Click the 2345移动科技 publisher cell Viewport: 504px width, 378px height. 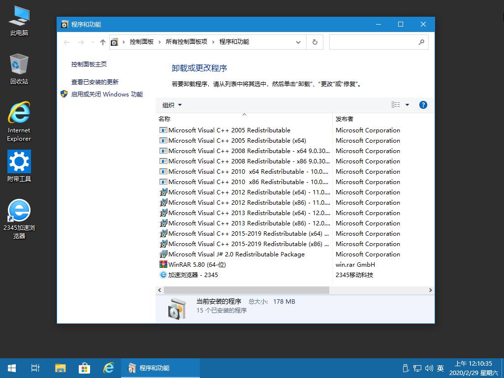click(x=354, y=275)
